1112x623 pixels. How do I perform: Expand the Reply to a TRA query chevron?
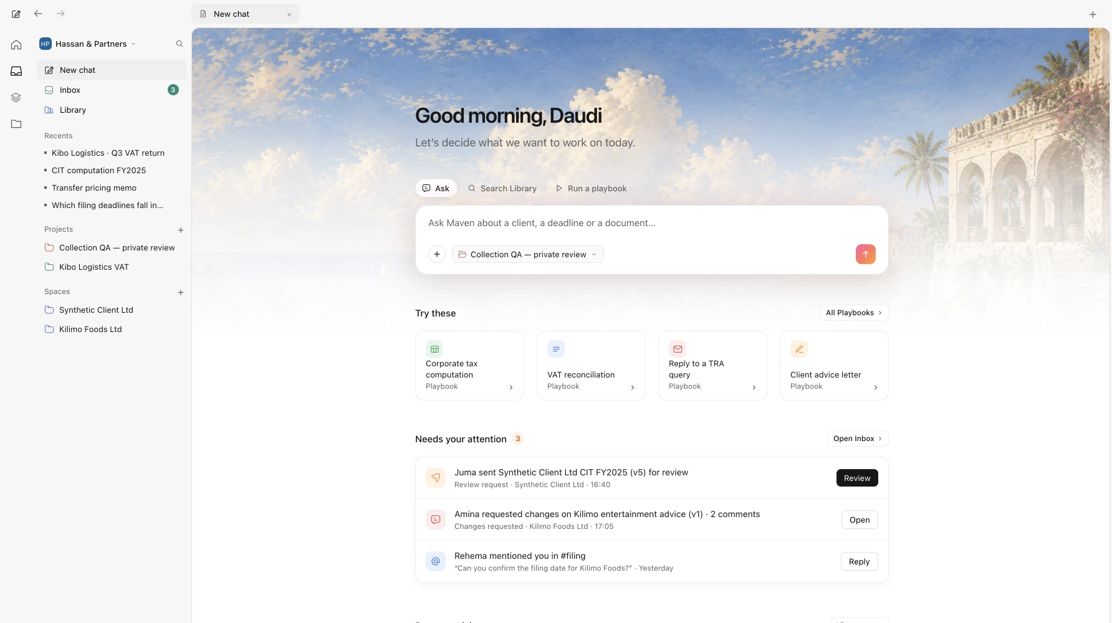(x=754, y=388)
